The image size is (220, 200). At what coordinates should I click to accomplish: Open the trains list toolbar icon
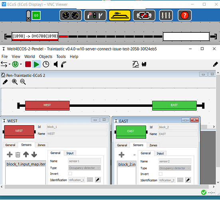[x=144, y=64]
